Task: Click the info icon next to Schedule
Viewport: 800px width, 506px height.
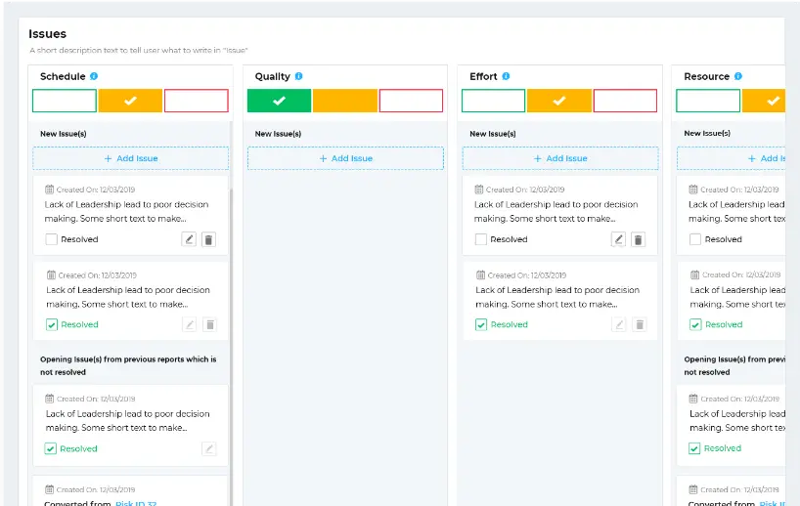Action: point(94,76)
